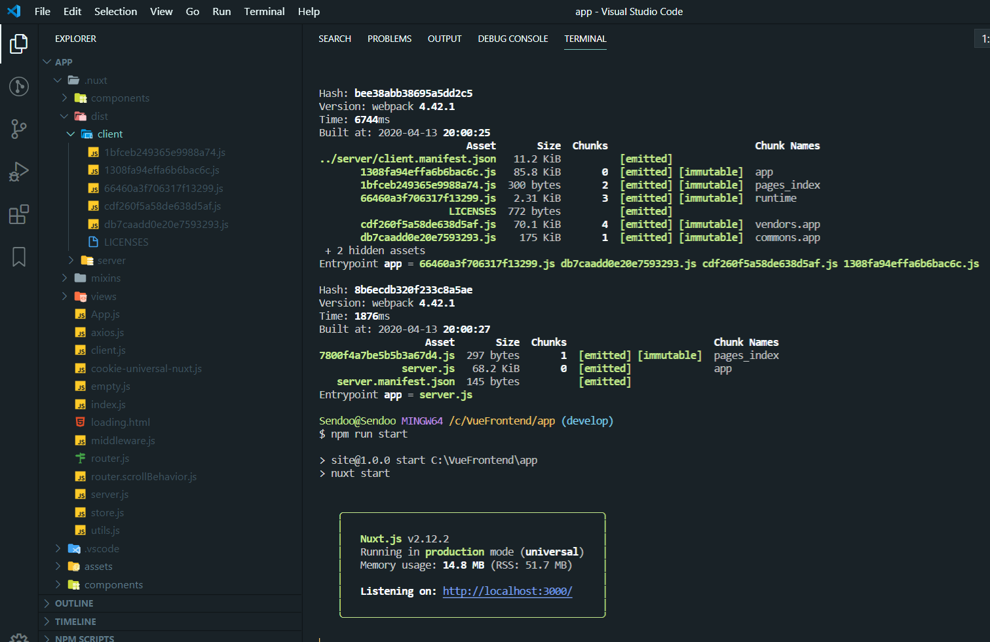
Task: Open client.js in the explorer
Action: pyautogui.click(x=108, y=350)
